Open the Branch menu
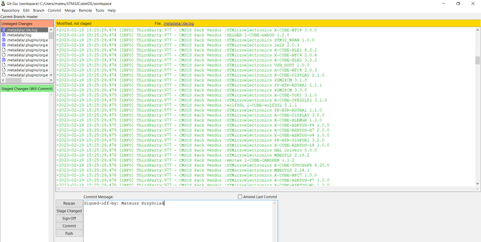The width and height of the screenshot is (481, 242). pos(39,10)
